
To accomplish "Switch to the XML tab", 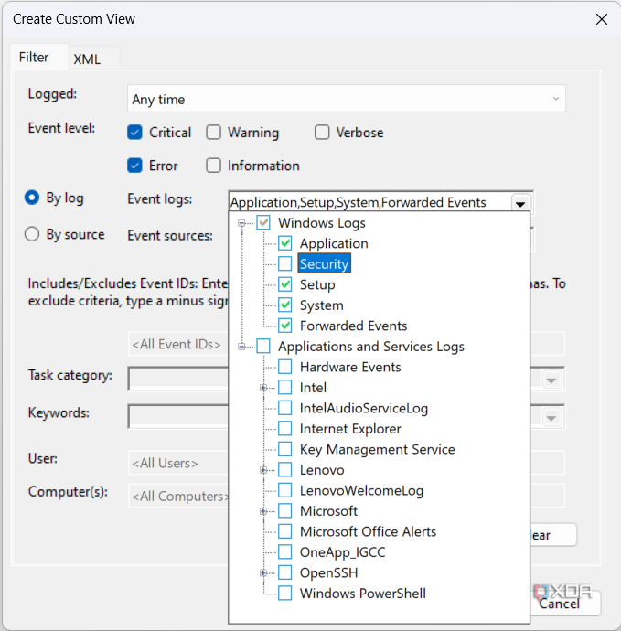I will (x=87, y=59).
